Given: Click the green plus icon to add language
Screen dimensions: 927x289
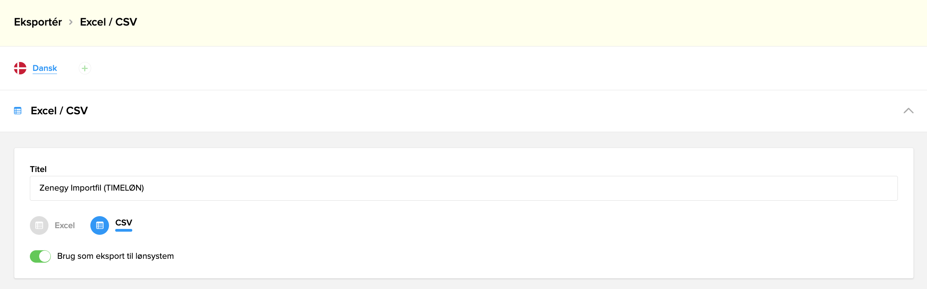Looking at the screenshot, I should point(85,68).
